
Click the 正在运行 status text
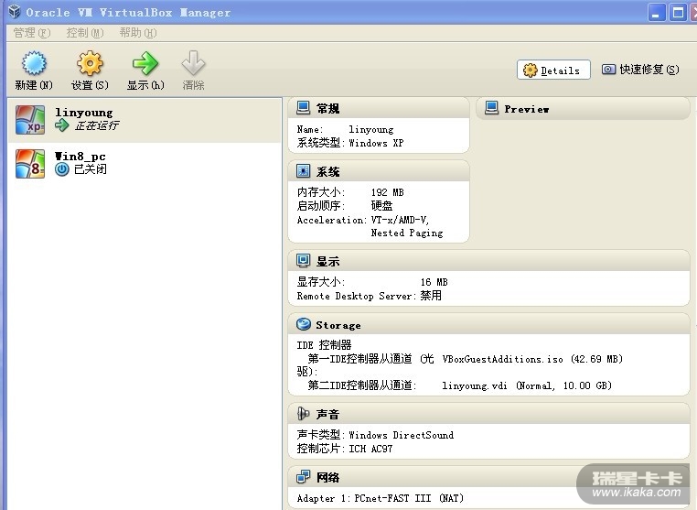pos(96,126)
